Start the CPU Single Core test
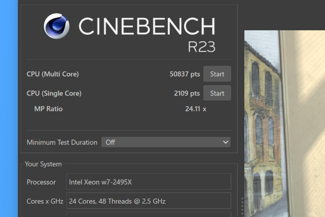325x217 pixels. pos(217,93)
